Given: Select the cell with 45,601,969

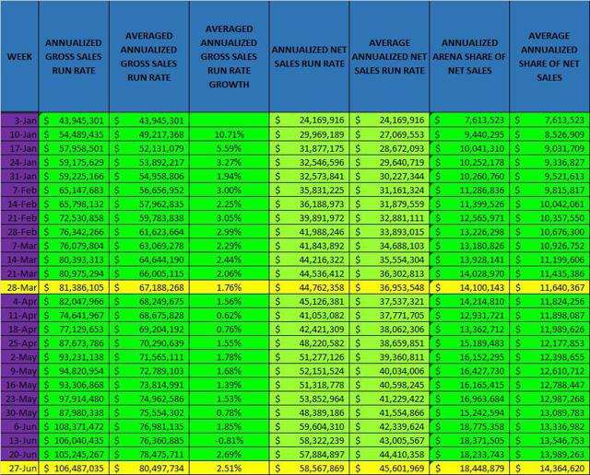Looking at the screenshot, I should pos(389,469).
